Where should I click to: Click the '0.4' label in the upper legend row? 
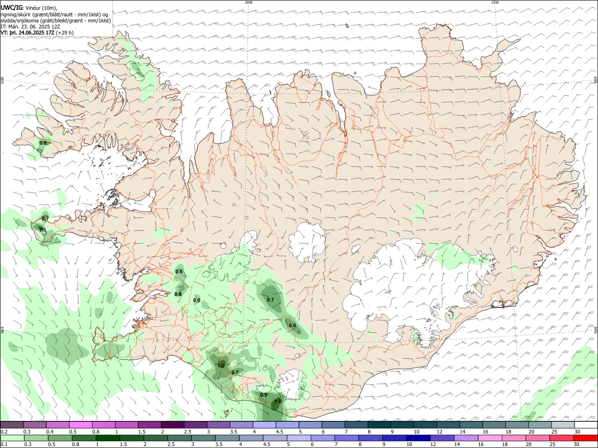tap(50, 432)
